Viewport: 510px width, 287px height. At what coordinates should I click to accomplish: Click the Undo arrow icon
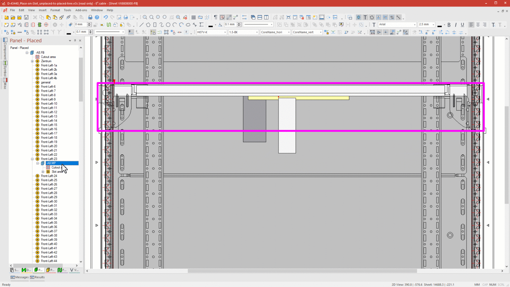tap(106, 17)
